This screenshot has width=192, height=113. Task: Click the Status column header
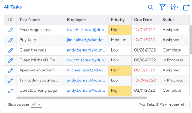click(175, 20)
